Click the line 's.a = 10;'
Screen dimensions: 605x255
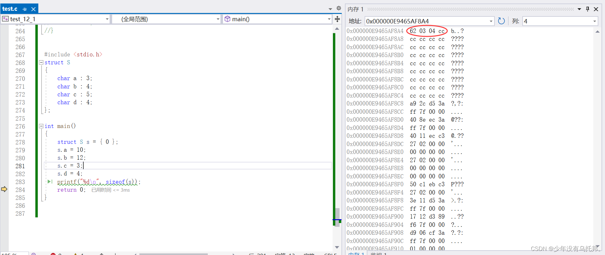tap(72, 150)
